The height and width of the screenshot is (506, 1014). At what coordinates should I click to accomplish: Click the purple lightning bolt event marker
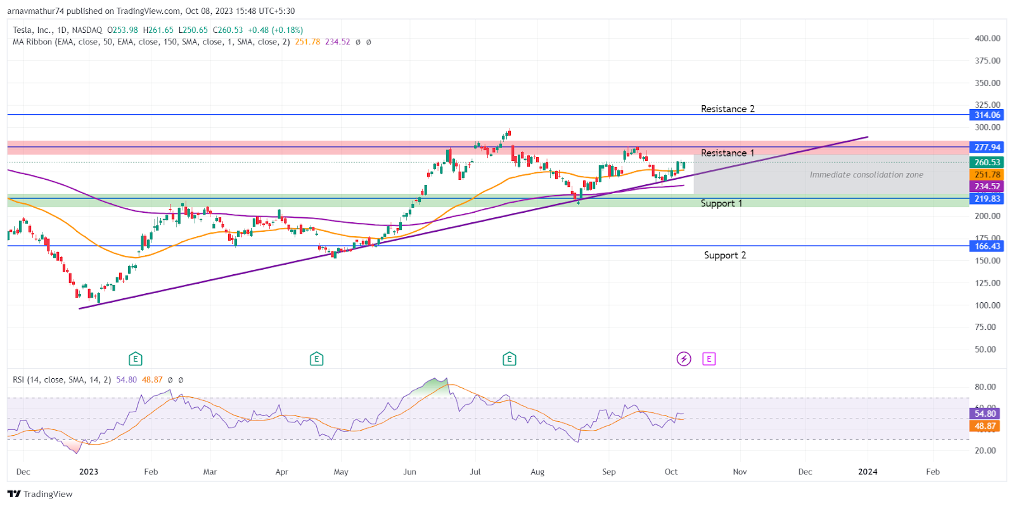[684, 359]
